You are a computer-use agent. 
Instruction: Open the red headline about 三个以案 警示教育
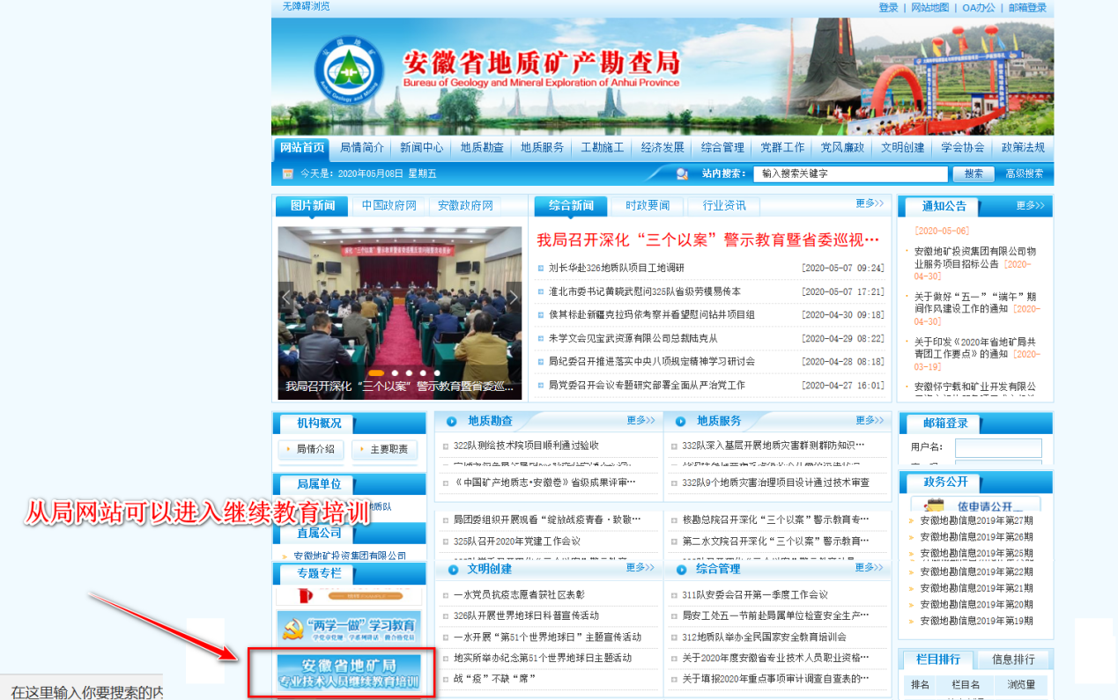point(708,239)
